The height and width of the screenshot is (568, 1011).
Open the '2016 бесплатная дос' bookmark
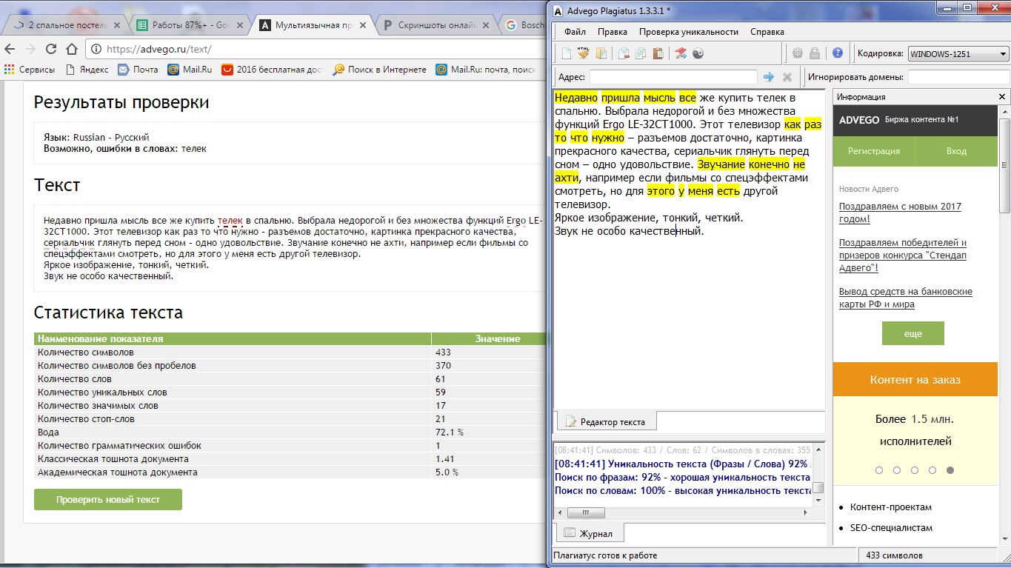tap(273, 70)
